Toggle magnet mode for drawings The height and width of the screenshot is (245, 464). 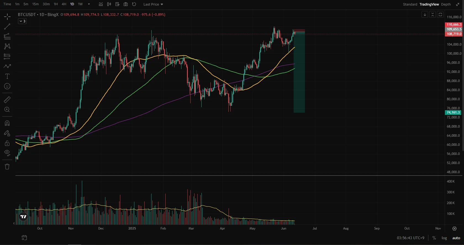[x=7, y=123]
